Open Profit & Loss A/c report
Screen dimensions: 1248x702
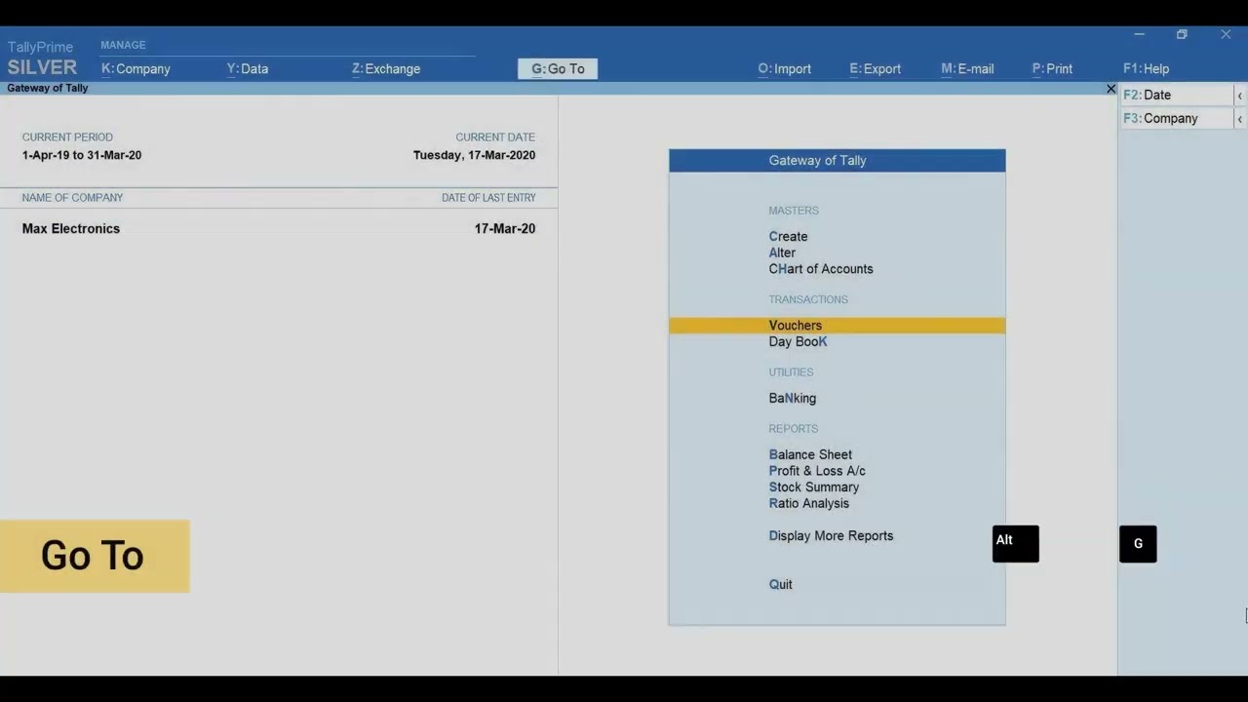coord(817,471)
